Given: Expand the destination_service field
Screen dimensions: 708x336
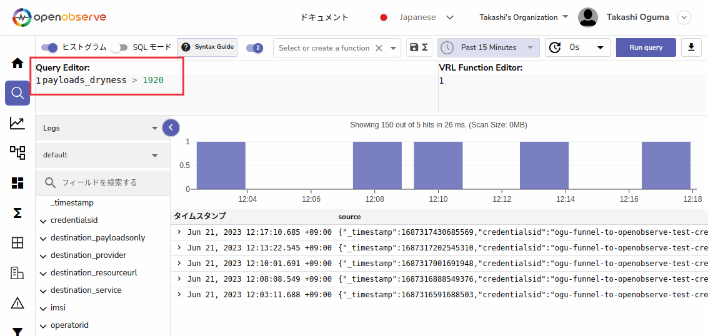Looking at the screenshot, I should pyautogui.click(x=43, y=291).
